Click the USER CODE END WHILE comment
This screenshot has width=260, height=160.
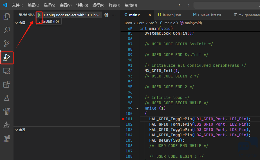(179, 146)
